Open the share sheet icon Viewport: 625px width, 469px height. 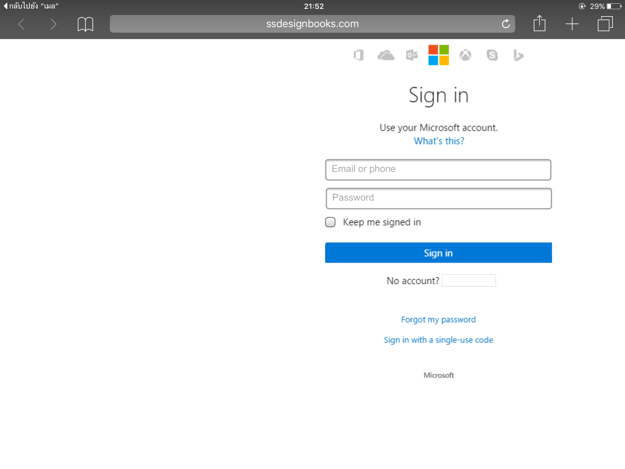539,23
